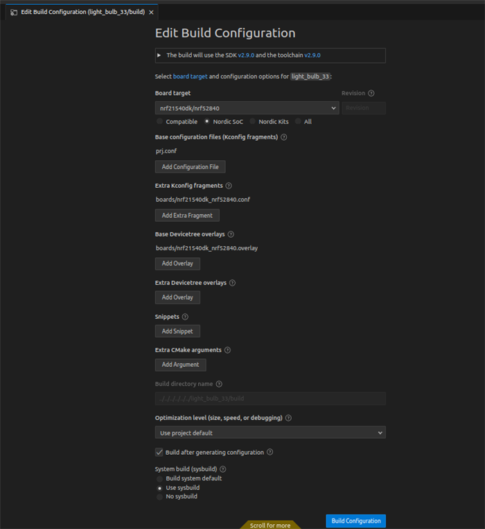485x529 pixels.
Task: Open the board target link
Action: (x=190, y=76)
